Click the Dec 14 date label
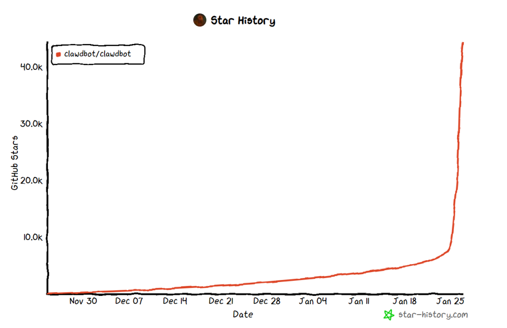The image size is (507, 328). pos(175,301)
